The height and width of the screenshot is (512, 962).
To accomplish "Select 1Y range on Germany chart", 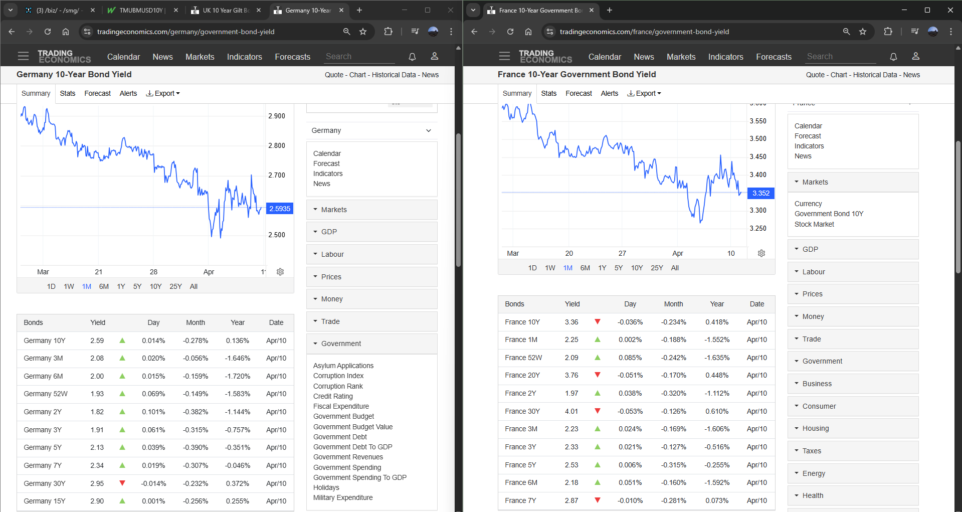I will pos(121,286).
